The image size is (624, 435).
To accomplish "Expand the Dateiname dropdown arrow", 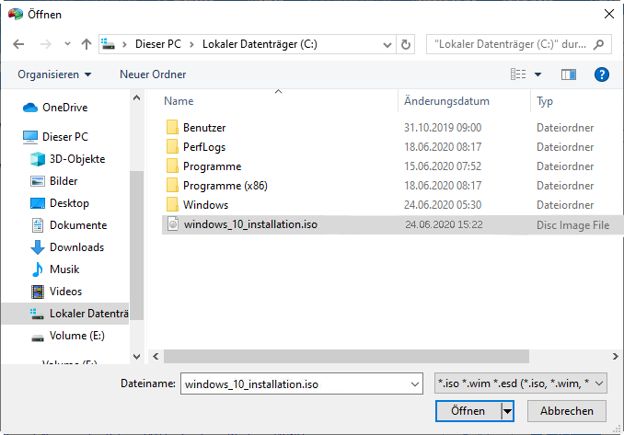I will click(x=415, y=384).
